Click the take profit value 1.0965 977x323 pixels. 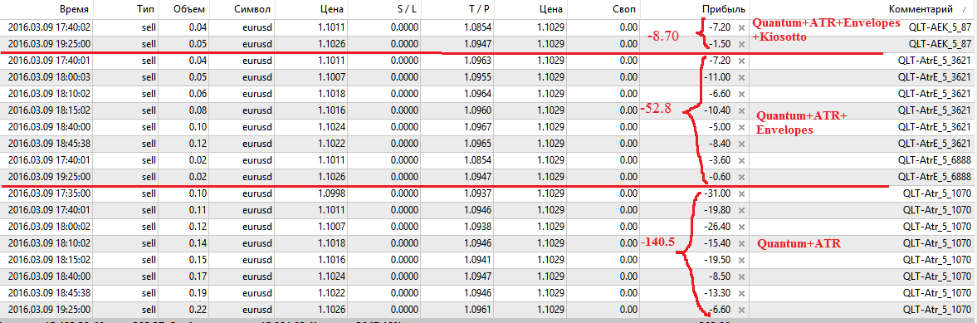point(478,144)
